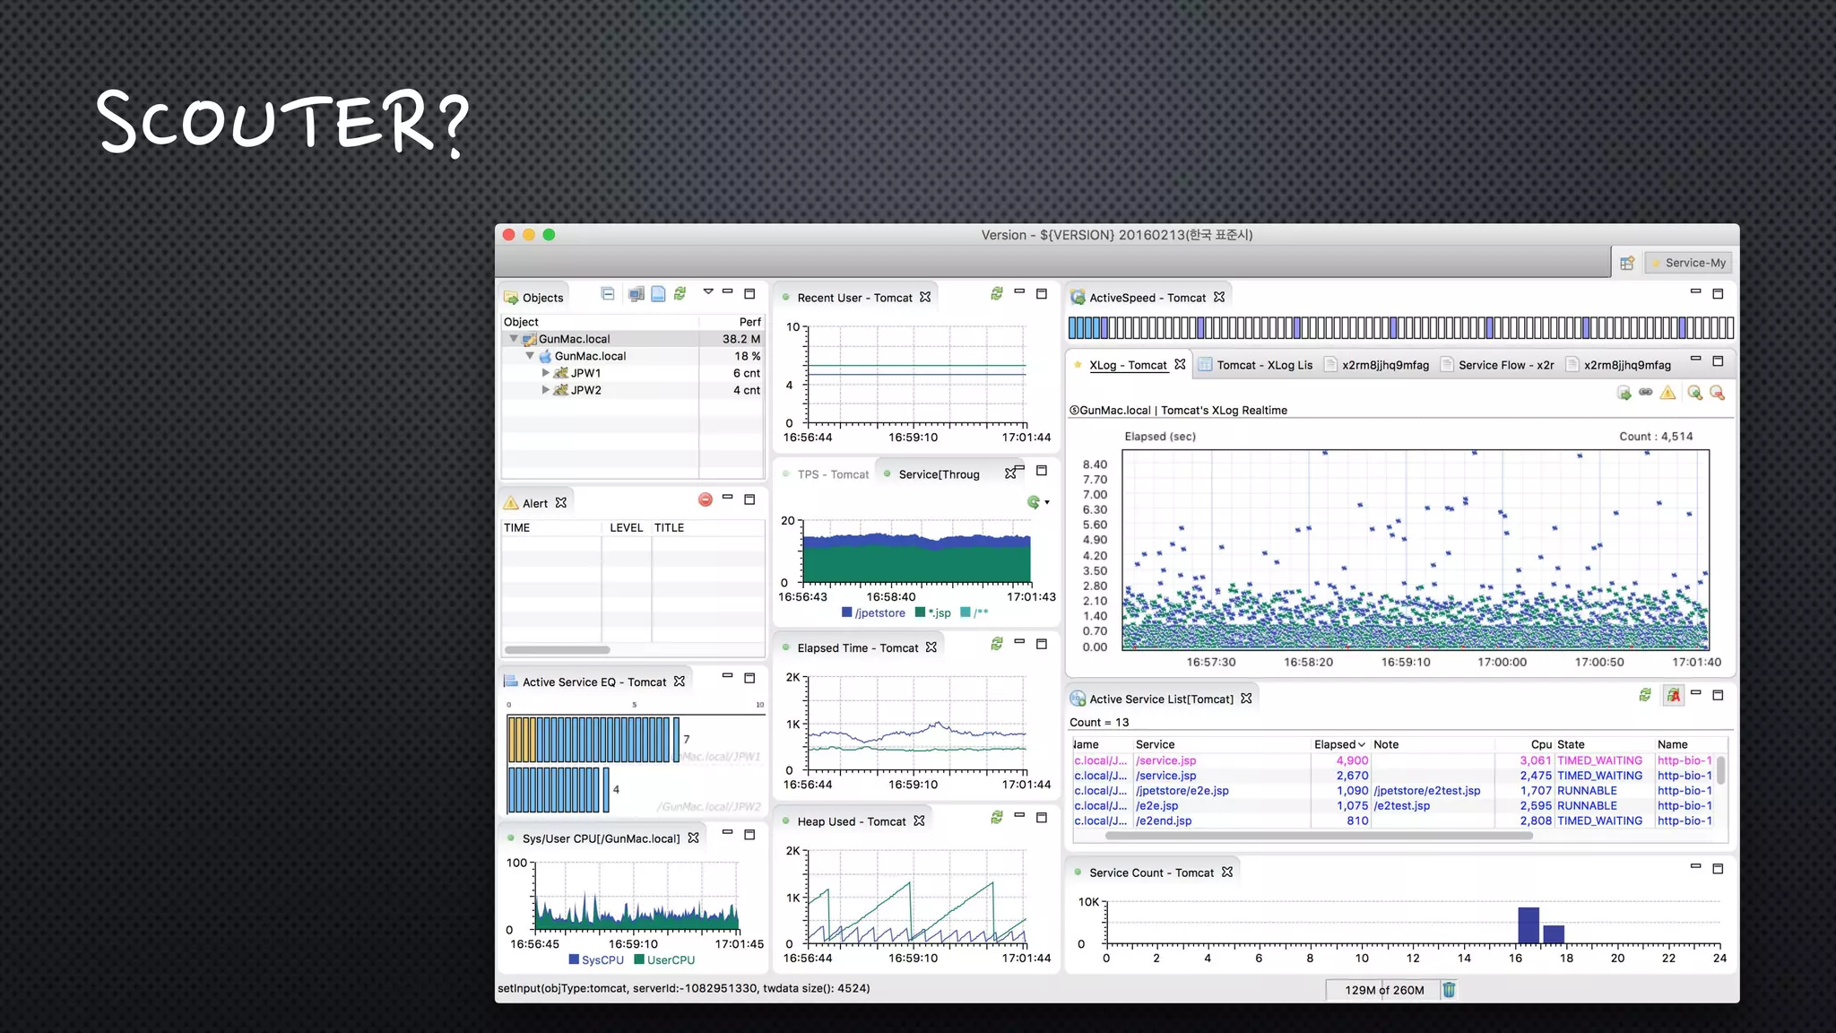Image resolution: width=1836 pixels, height=1033 pixels.
Task: Expand the JPW2 tree node
Action: 545,389
